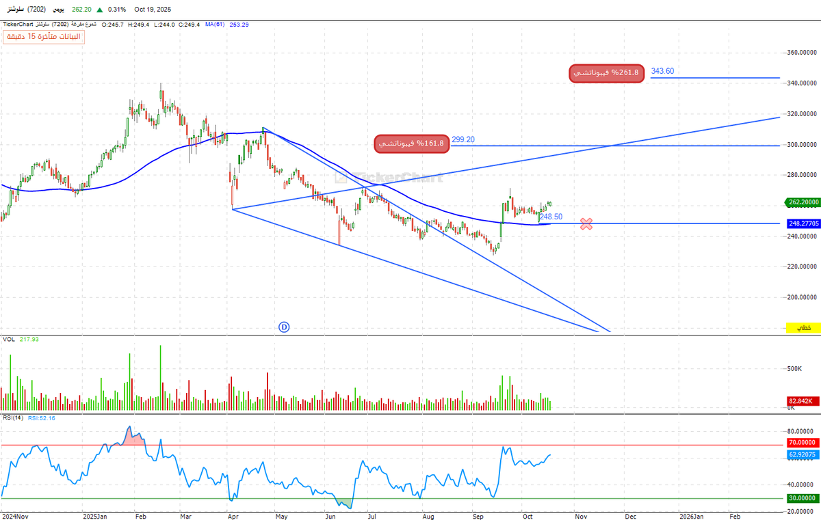
Task: Click the delayed-data notice box, 15 دقيقة
Action: (x=44, y=37)
